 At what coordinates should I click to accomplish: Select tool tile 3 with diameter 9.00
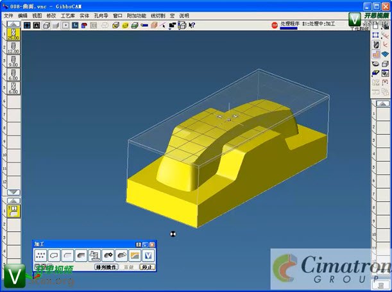point(13,61)
